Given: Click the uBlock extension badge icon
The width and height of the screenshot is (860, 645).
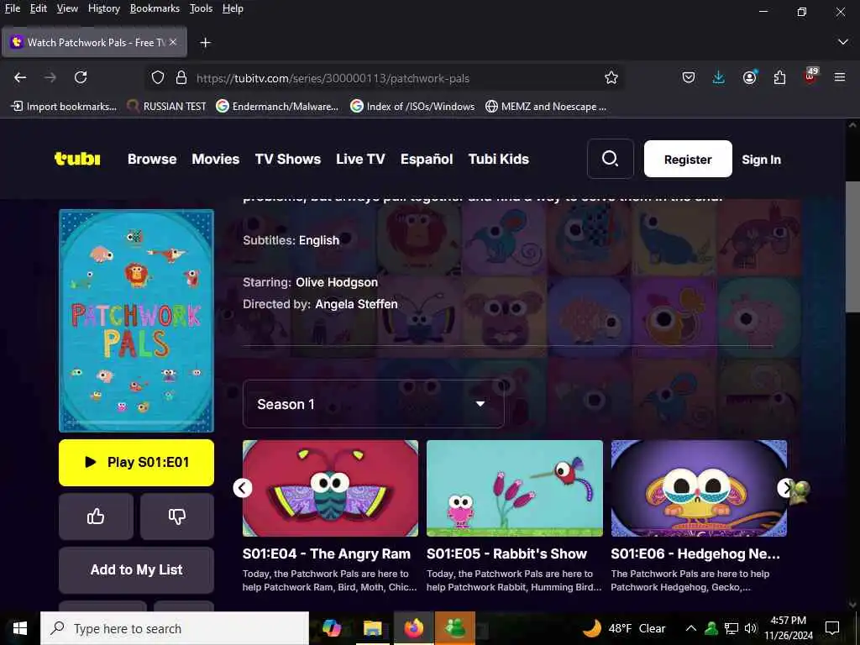Looking at the screenshot, I should [x=810, y=76].
